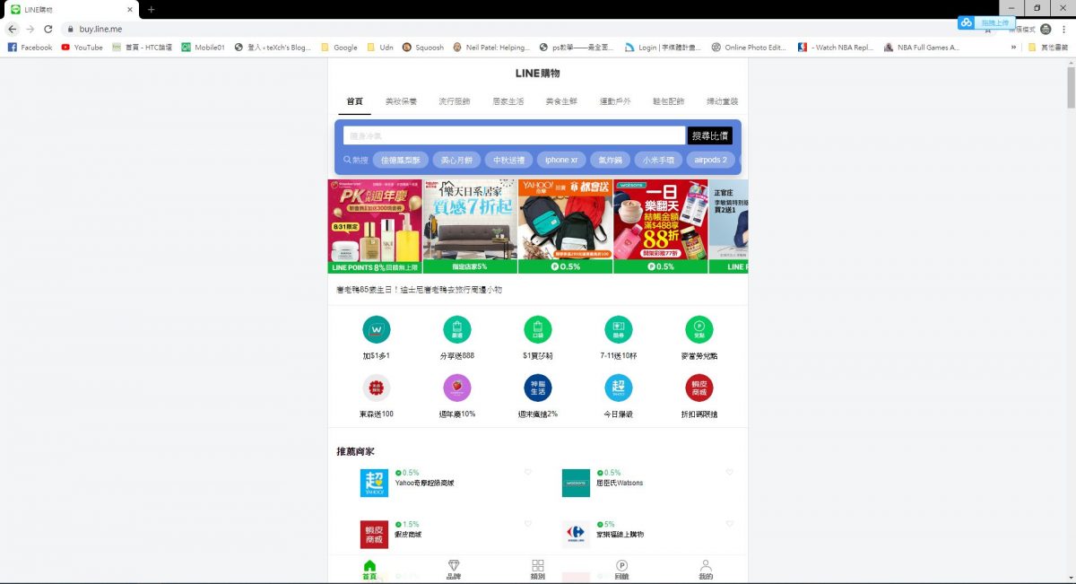
Task: Open the $1買莎莉 promo icon
Action: coord(538,329)
